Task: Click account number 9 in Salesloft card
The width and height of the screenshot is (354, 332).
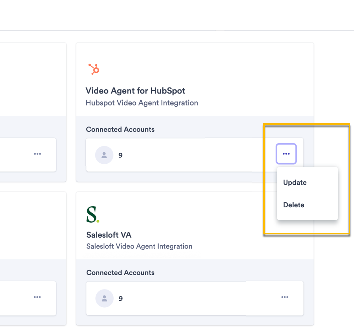Action: pos(121,299)
